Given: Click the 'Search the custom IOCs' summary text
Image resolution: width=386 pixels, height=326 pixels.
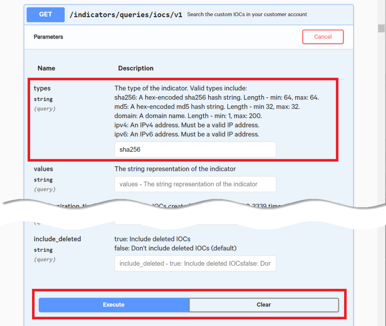Looking at the screenshot, I should tap(247, 14).
